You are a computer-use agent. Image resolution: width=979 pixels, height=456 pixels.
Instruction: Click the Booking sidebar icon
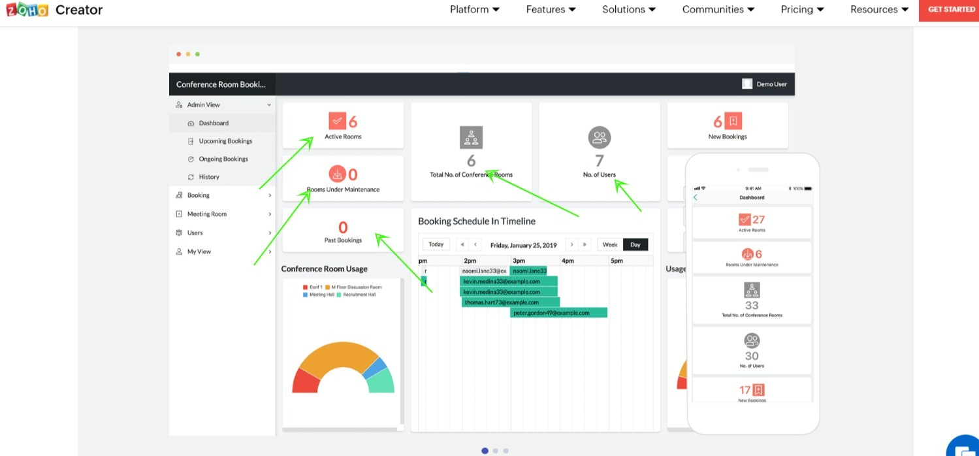(179, 195)
